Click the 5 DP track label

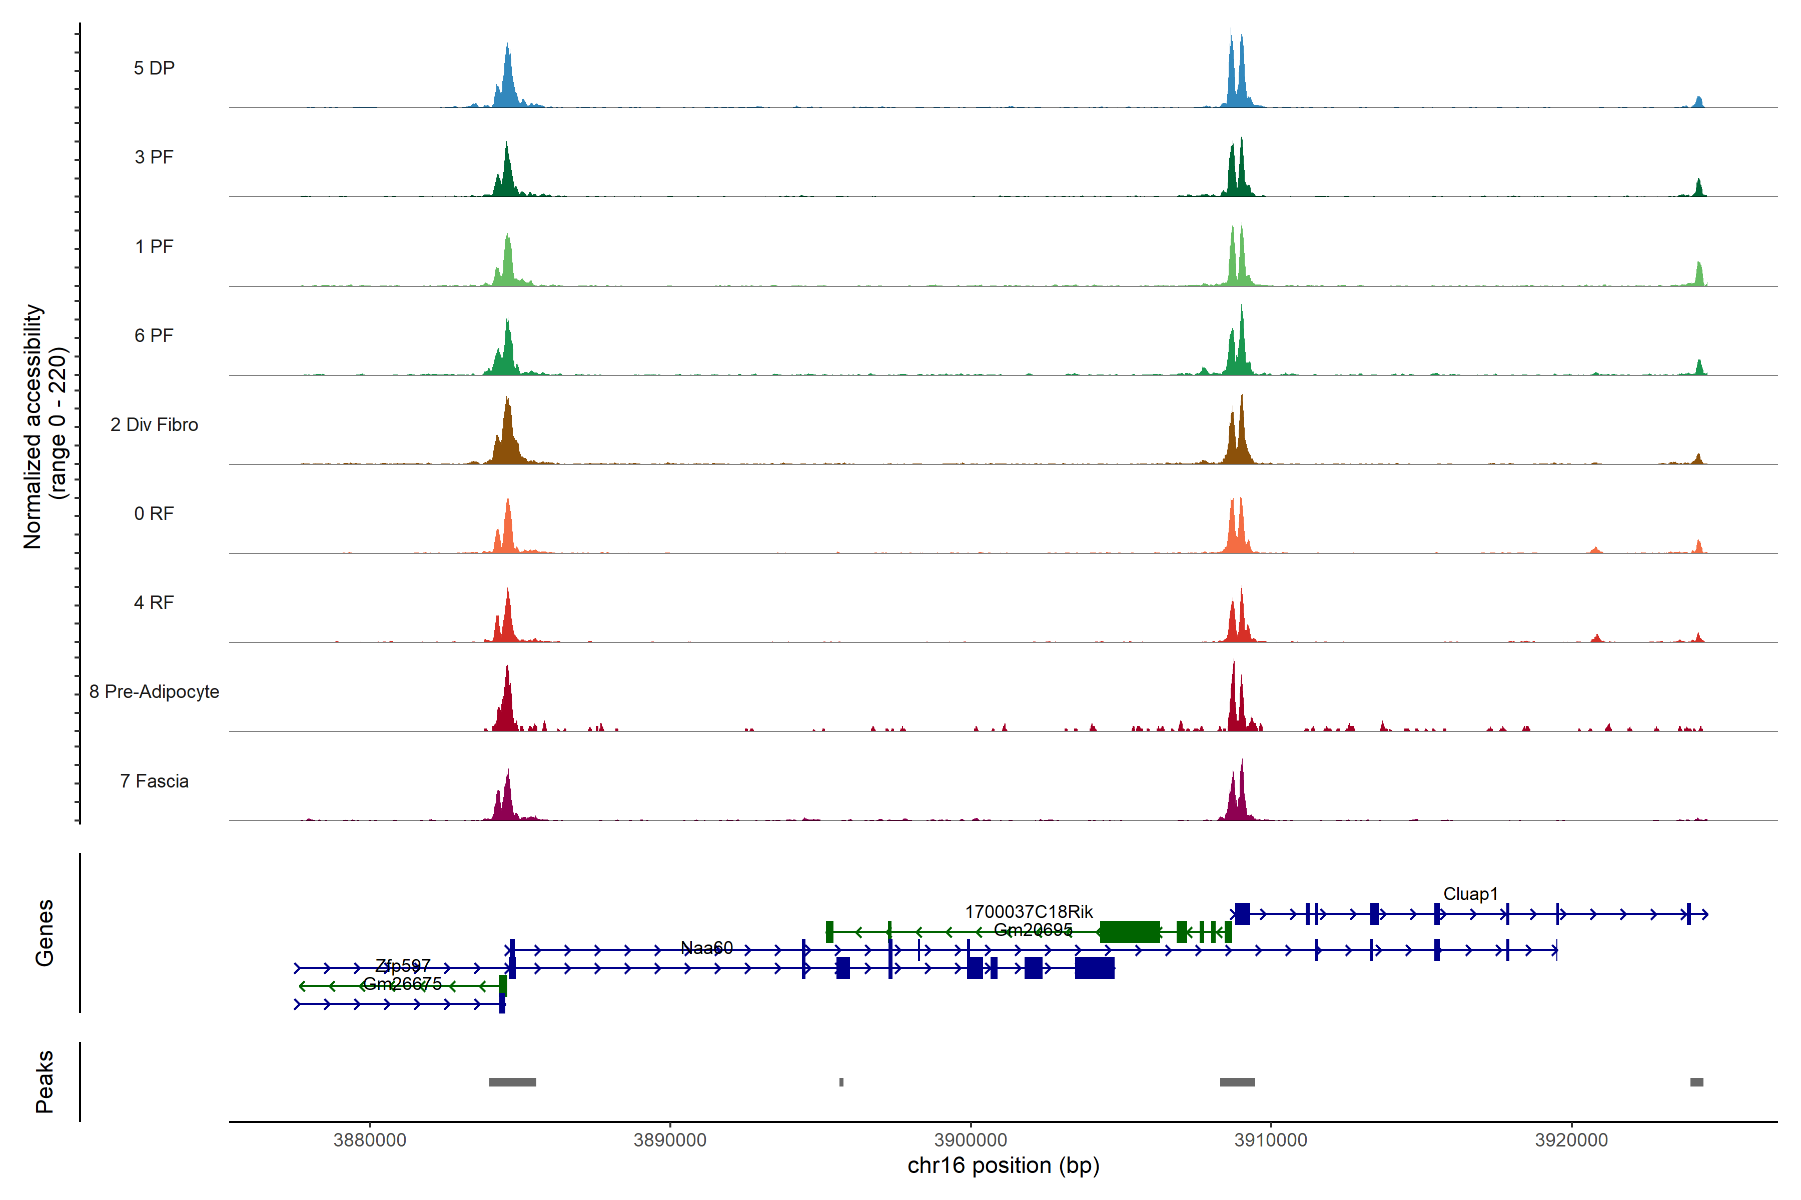point(154,68)
